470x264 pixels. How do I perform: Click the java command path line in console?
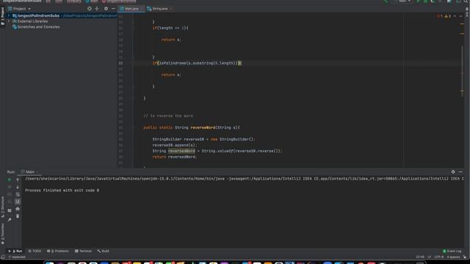245,179
